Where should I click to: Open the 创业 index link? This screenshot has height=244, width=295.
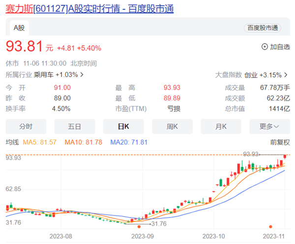pyautogui.click(x=251, y=75)
